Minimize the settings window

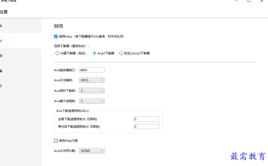pyautogui.click(x=237, y=1)
